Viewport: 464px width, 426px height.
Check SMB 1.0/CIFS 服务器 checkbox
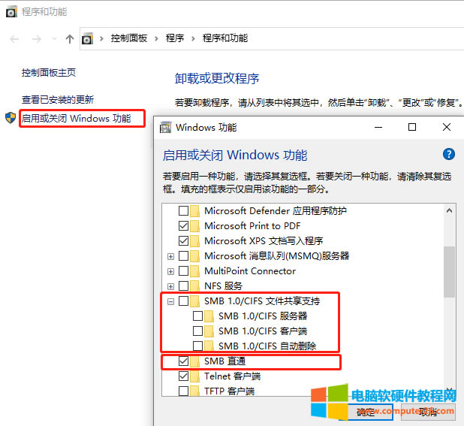(x=197, y=316)
